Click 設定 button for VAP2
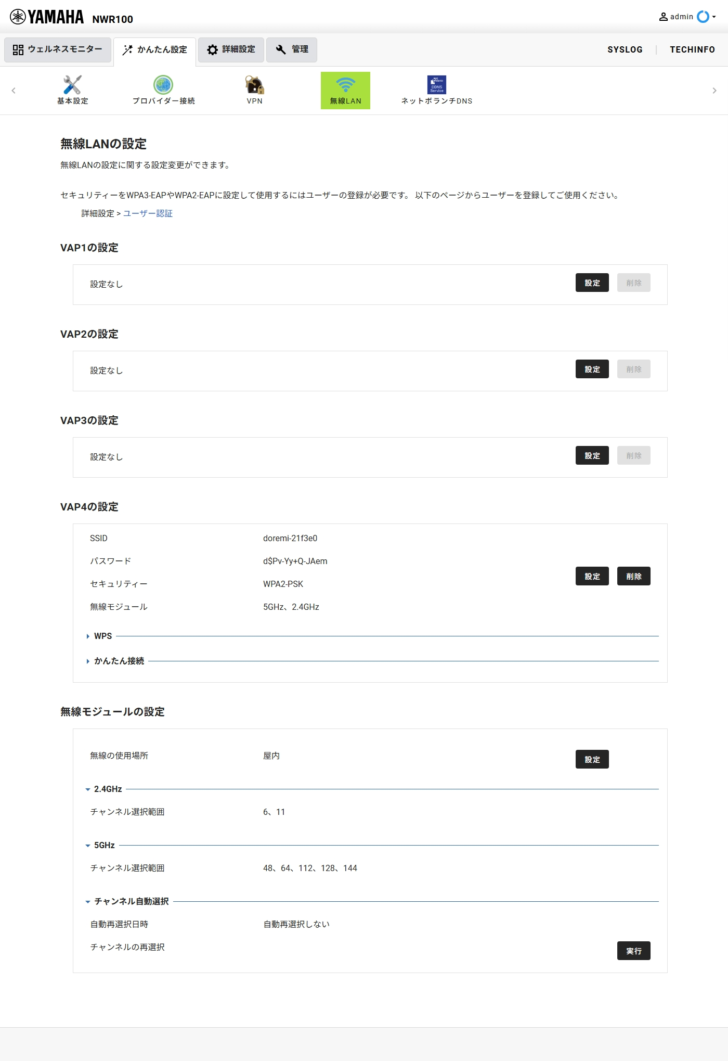Image resolution: width=728 pixels, height=1061 pixels. [x=592, y=369]
